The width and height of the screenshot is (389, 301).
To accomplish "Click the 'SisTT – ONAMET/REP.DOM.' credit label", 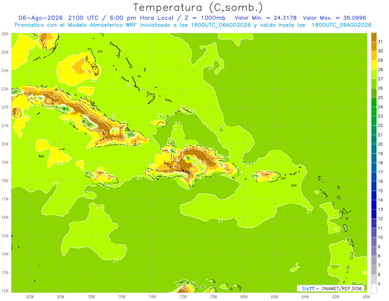I will click(x=330, y=288).
